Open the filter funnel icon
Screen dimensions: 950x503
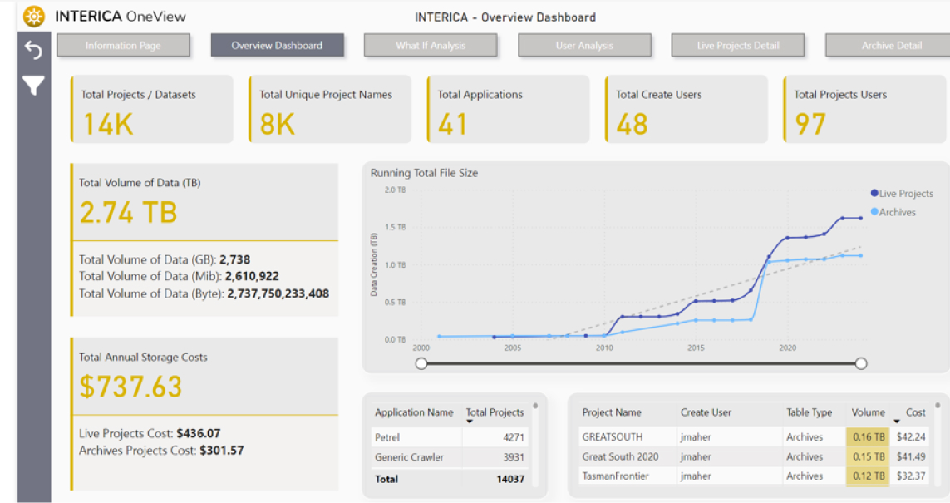click(33, 86)
